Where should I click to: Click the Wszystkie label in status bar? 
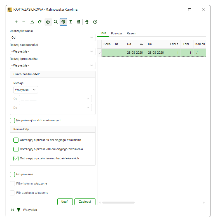(30, 210)
